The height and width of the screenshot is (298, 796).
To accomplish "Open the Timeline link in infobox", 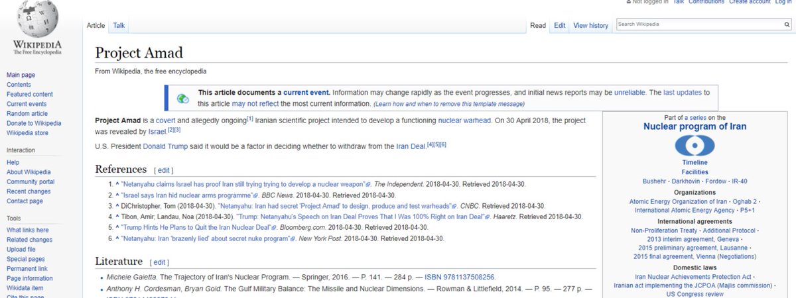I will tap(695, 162).
